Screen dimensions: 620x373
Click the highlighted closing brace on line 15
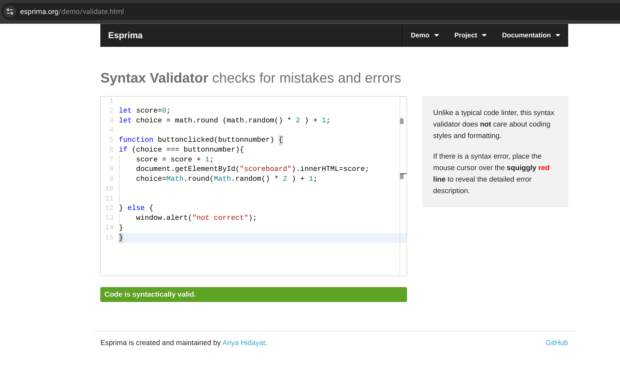(121, 237)
